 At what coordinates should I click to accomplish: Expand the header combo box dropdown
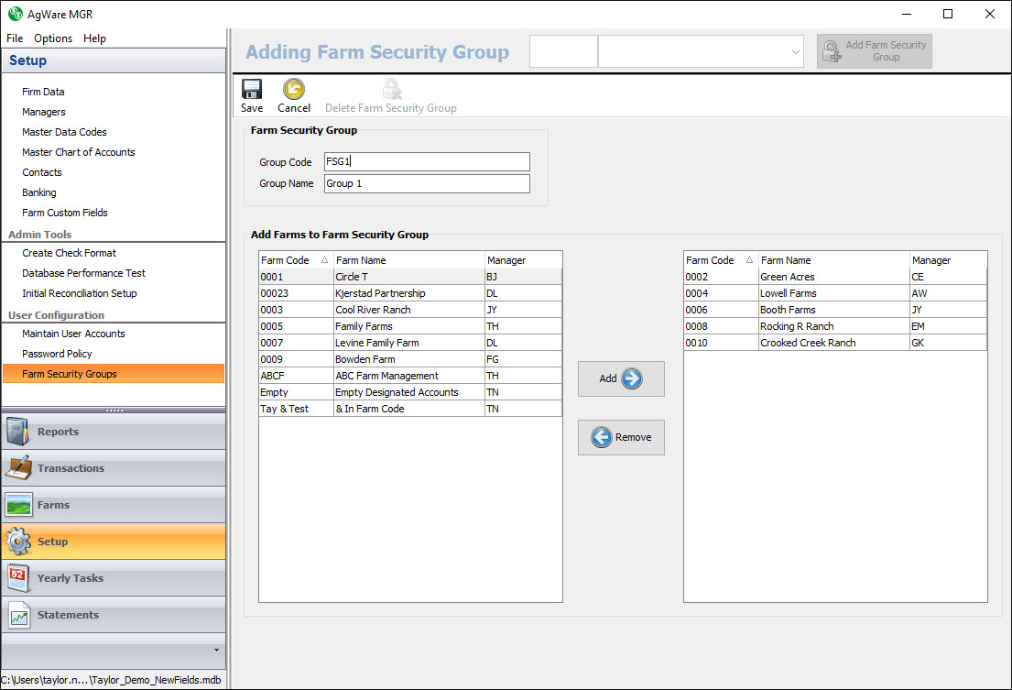point(794,52)
